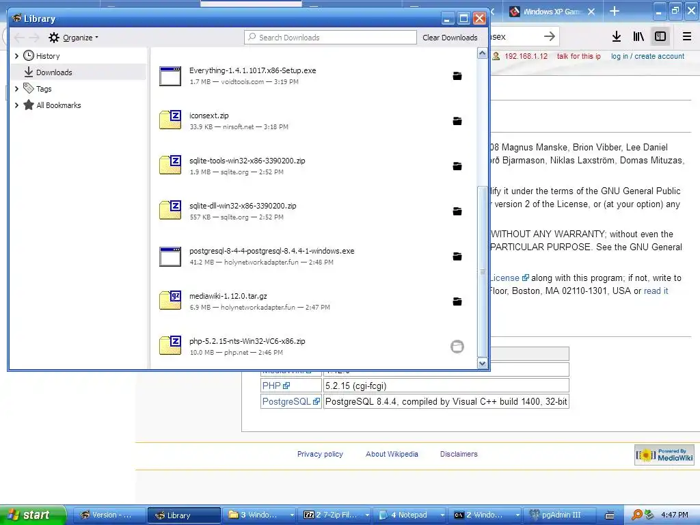Image resolution: width=700 pixels, height=525 pixels.
Task: Select the mediawiki-1.12.0.tar.gz file name
Action: pos(228,296)
